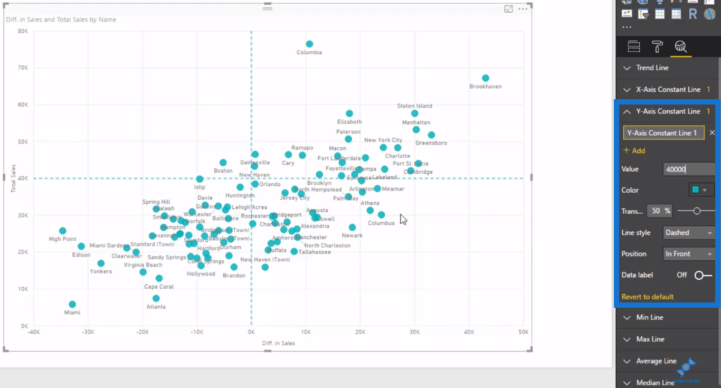Viewport: 721px width, 388px height.
Task: Select the Cape Coral data point
Action: pyautogui.click(x=159, y=278)
